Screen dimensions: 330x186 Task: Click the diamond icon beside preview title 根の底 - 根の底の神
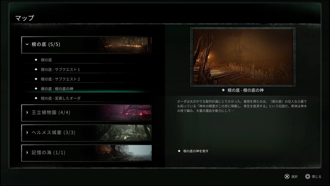click(x=223, y=90)
